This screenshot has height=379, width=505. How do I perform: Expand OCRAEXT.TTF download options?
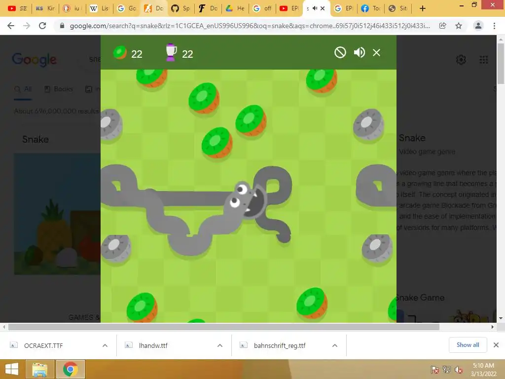click(105, 345)
